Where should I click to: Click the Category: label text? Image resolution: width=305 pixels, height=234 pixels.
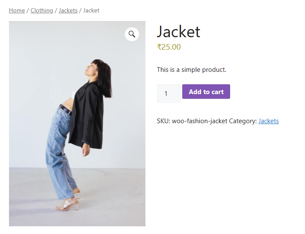click(243, 121)
